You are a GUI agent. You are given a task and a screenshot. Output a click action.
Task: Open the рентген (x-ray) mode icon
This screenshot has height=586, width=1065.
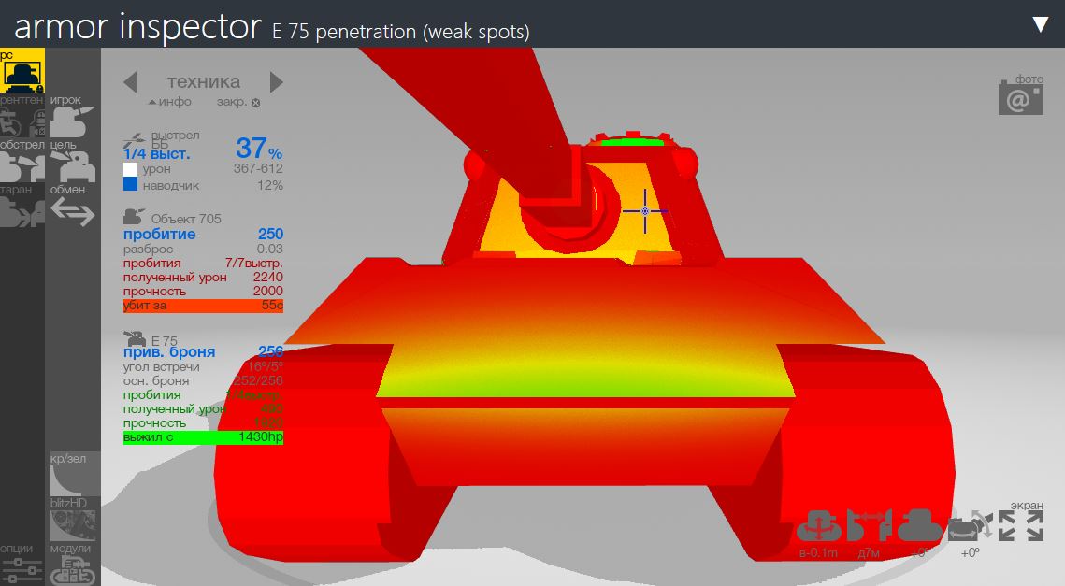coord(22,122)
